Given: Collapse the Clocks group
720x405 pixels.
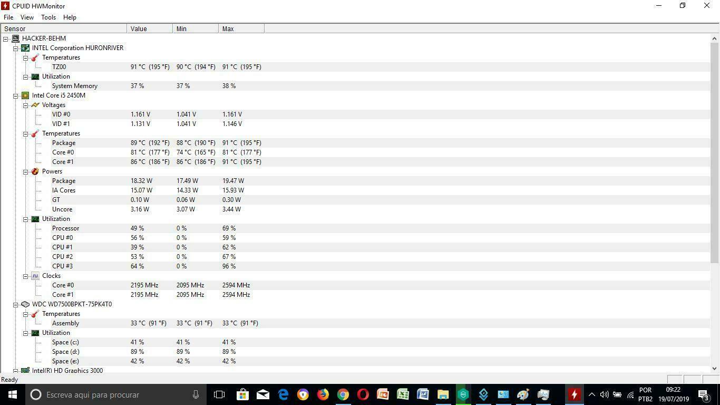Looking at the screenshot, I should [x=25, y=276].
